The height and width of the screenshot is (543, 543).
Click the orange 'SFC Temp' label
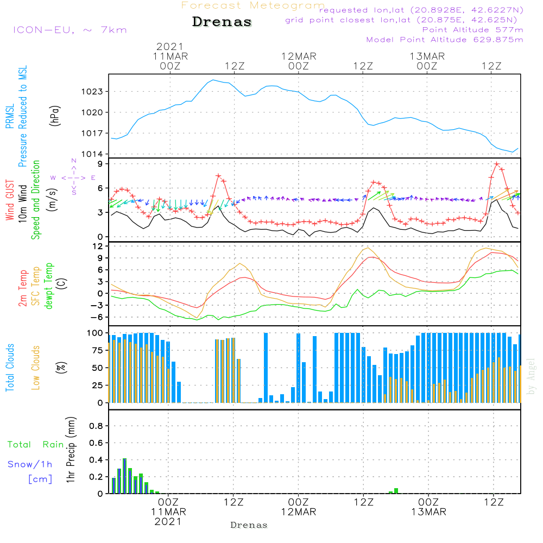[x=36, y=286]
